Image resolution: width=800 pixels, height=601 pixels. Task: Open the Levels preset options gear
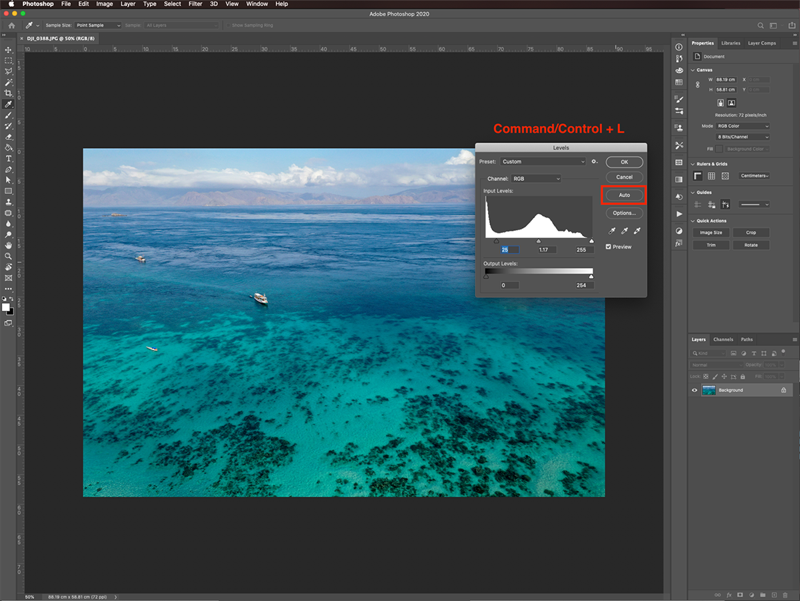click(595, 161)
